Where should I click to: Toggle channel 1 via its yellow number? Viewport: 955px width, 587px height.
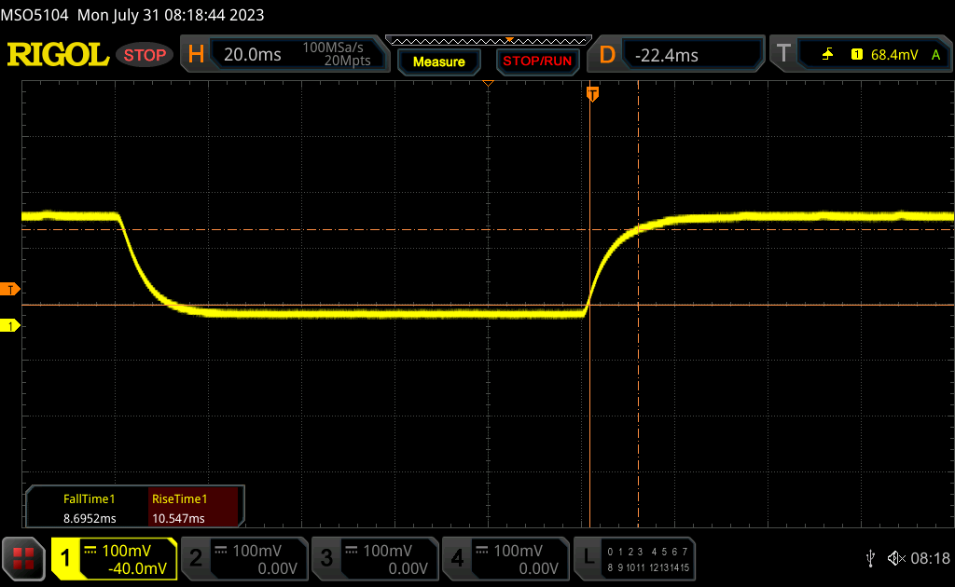(65, 558)
